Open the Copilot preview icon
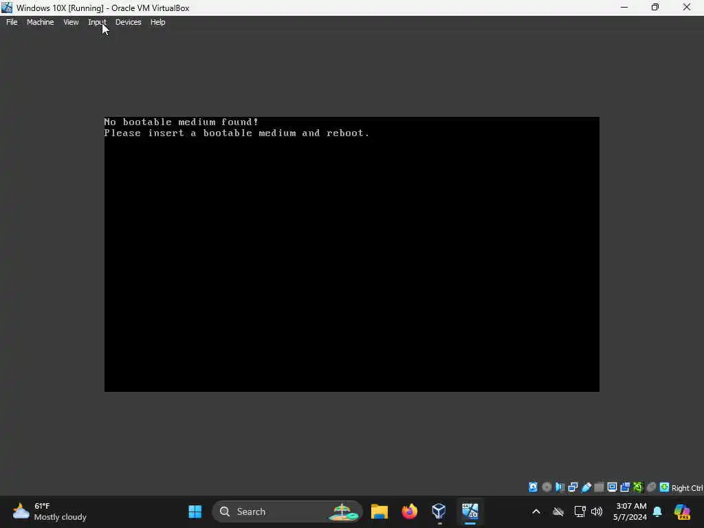The width and height of the screenshot is (704, 528). click(682, 511)
